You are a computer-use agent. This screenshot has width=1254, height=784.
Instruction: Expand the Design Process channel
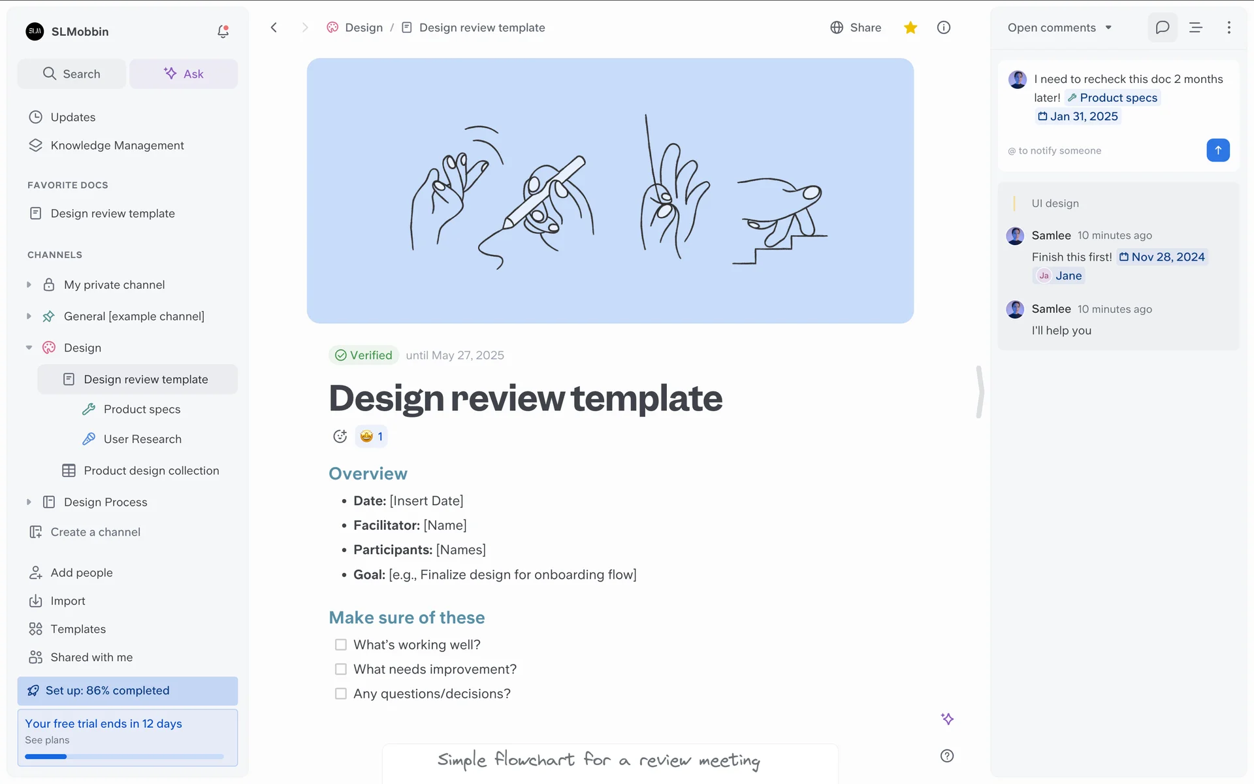pyautogui.click(x=29, y=502)
